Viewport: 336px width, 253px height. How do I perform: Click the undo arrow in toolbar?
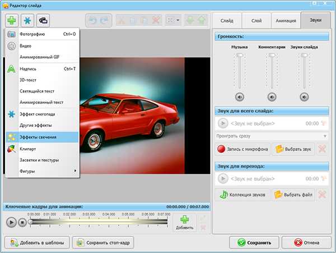93,21
